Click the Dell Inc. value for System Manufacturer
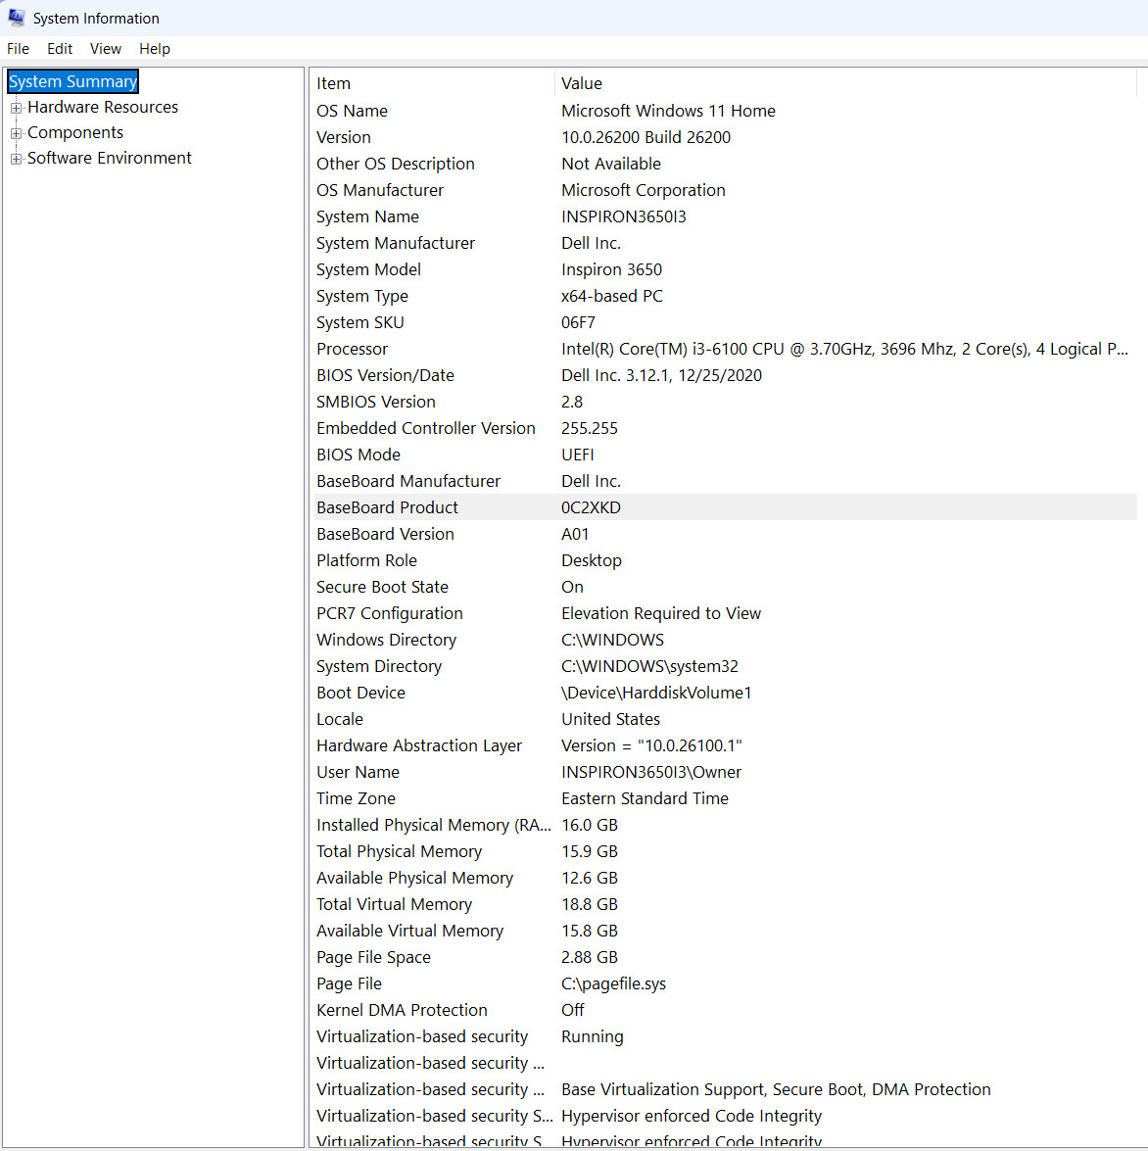 tap(591, 243)
